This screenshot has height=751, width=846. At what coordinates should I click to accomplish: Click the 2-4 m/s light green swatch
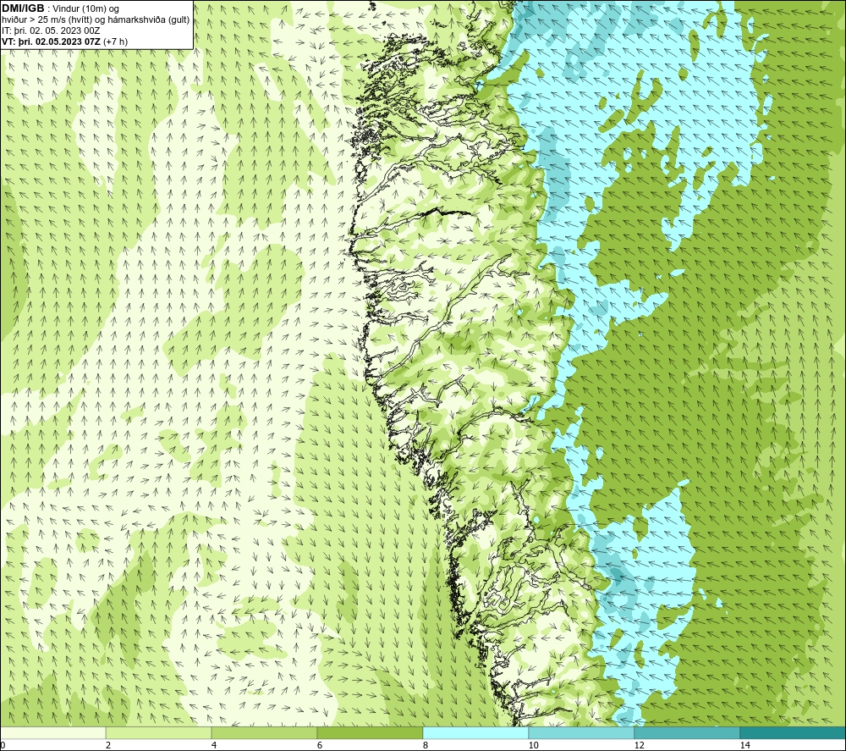[x=159, y=732]
